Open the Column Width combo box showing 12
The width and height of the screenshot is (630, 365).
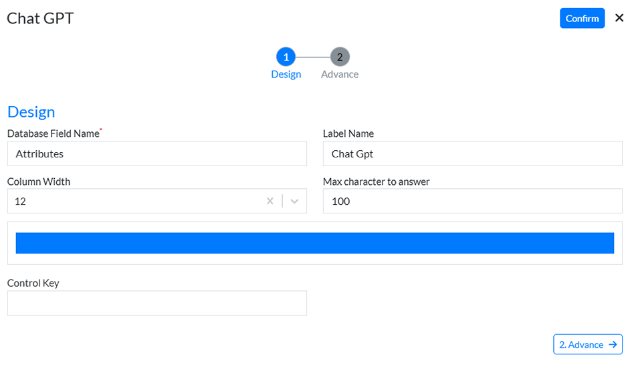[134, 201]
